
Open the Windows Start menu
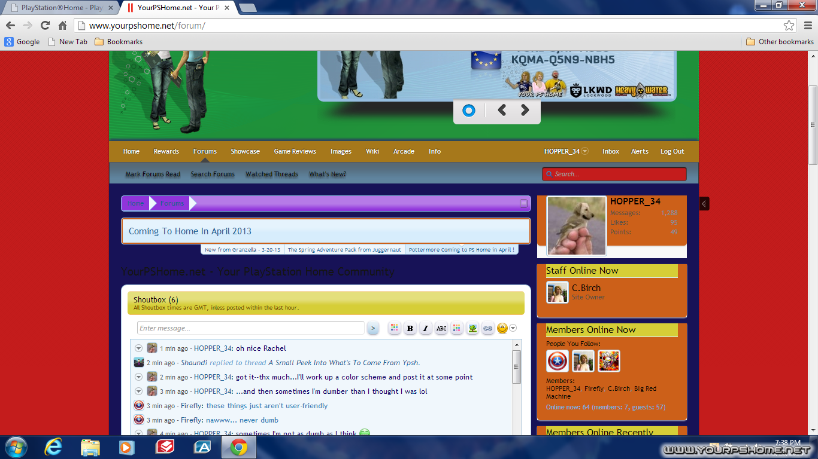click(15, 447)
